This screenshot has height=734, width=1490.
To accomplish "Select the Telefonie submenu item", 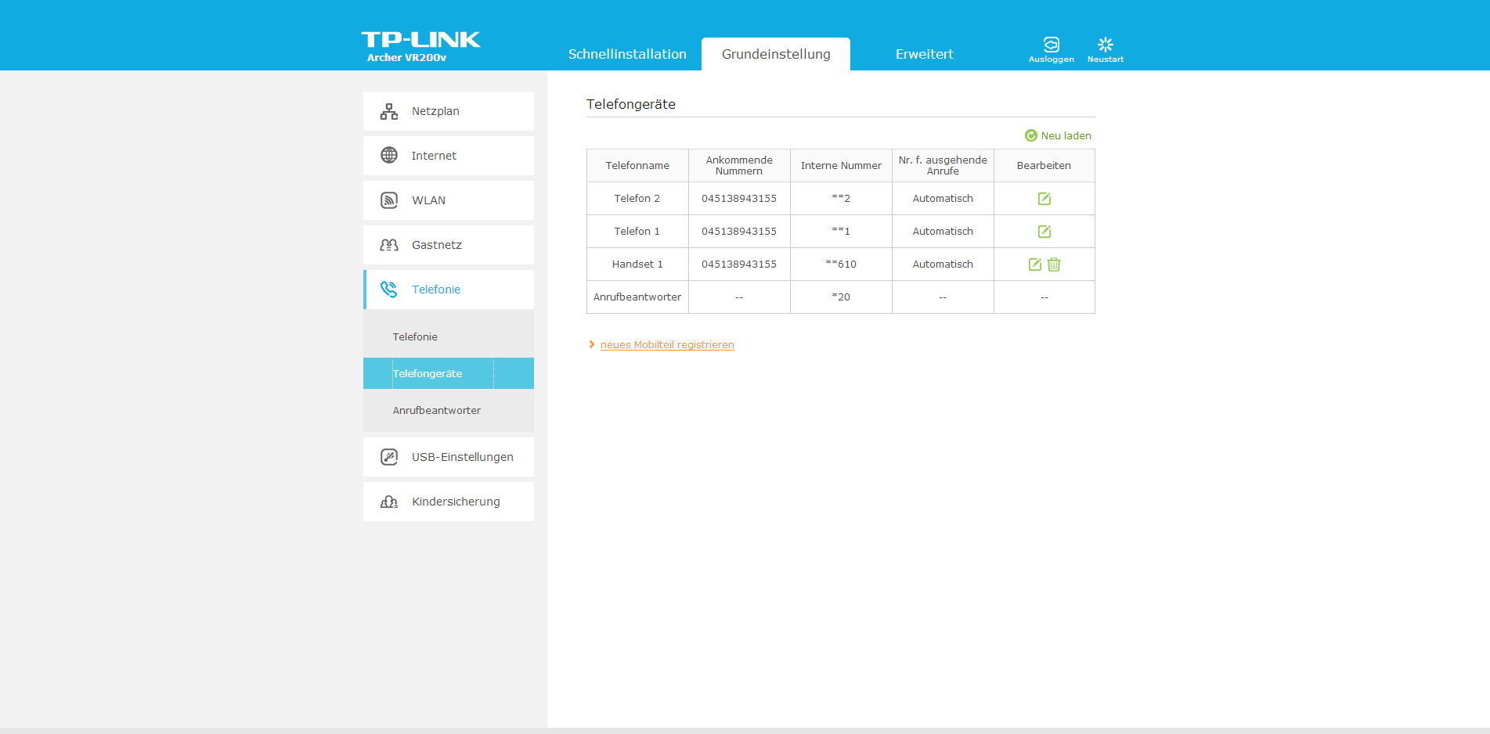I will pos(416,337).
